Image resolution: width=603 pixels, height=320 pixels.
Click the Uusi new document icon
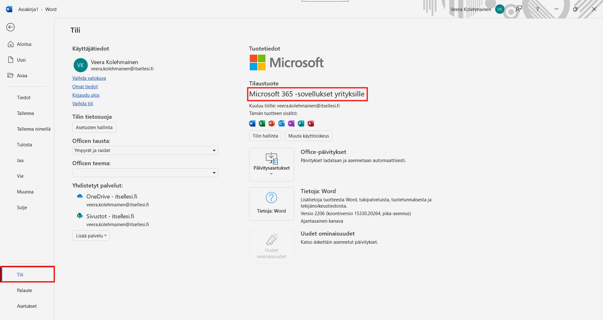(x=11, y=60)
